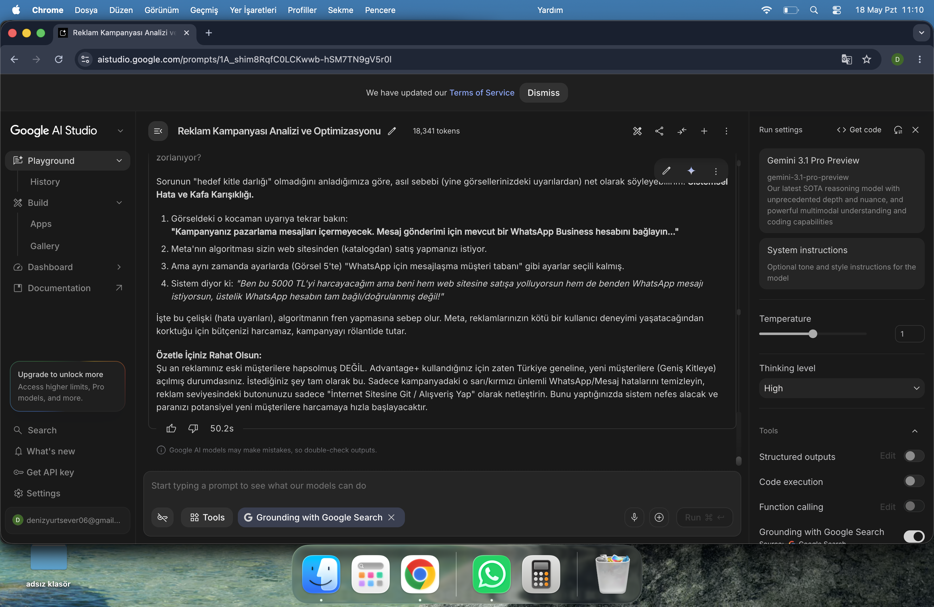934x607 pixels.
Task: Start a new chat with plus icon
Action: click(x=704, y=131)
